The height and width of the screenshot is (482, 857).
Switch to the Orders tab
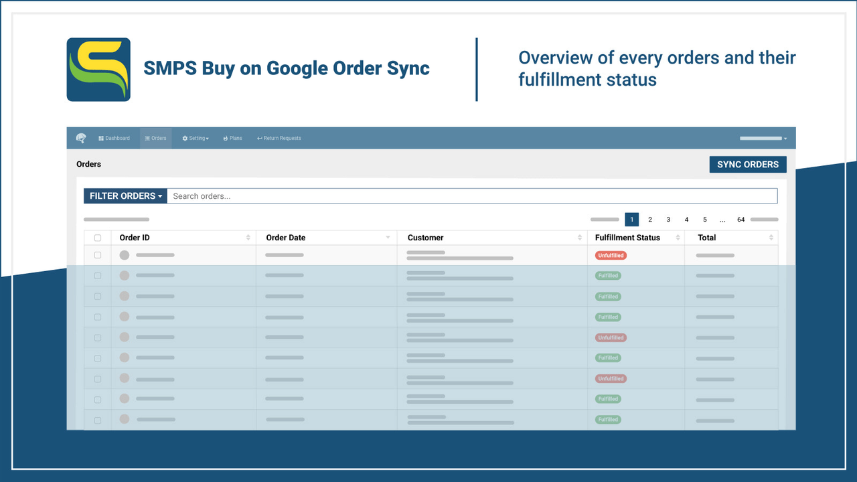[156, 138]
